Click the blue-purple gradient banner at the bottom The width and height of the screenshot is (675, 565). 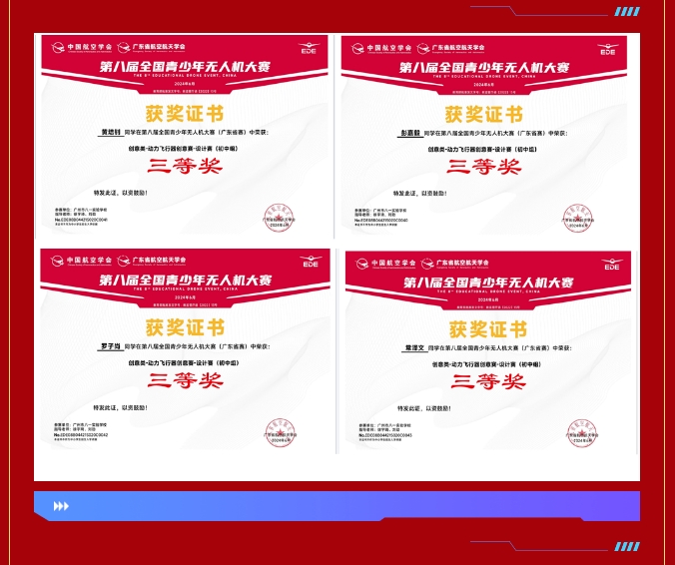click(337, 506)
